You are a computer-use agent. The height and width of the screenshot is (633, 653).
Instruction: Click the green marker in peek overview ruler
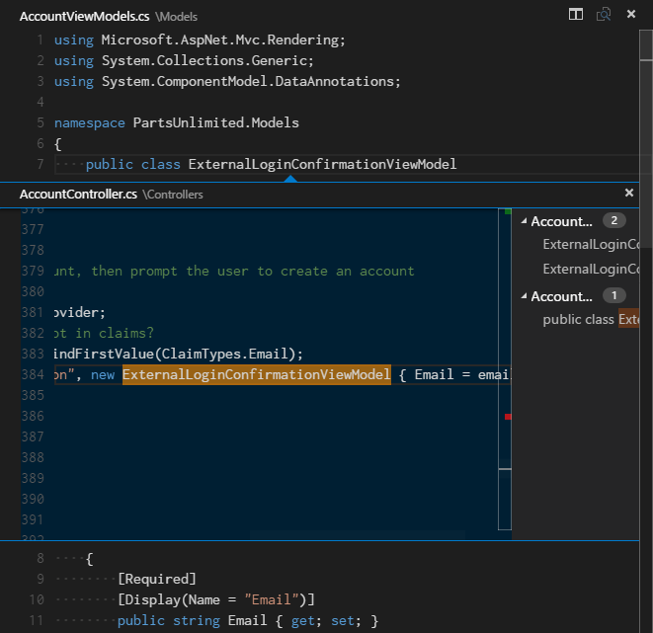pos(508,211)
